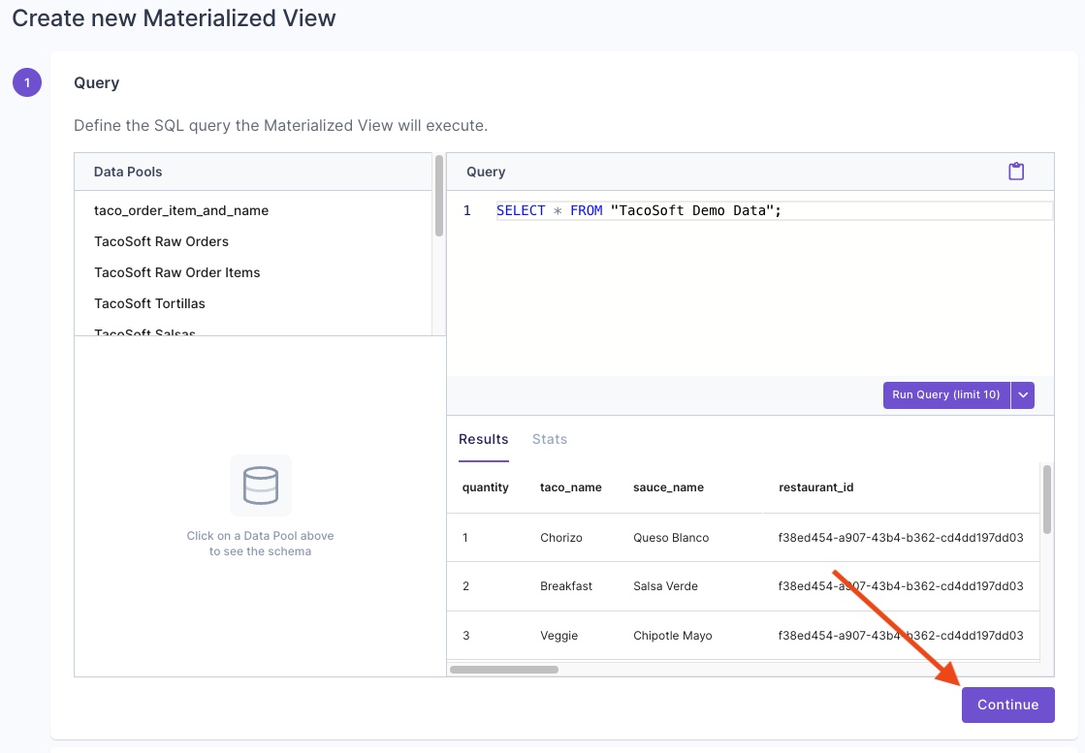Expand the TacoSoft Tortillas schema
1085x753 pixels.
coord(149,302)
